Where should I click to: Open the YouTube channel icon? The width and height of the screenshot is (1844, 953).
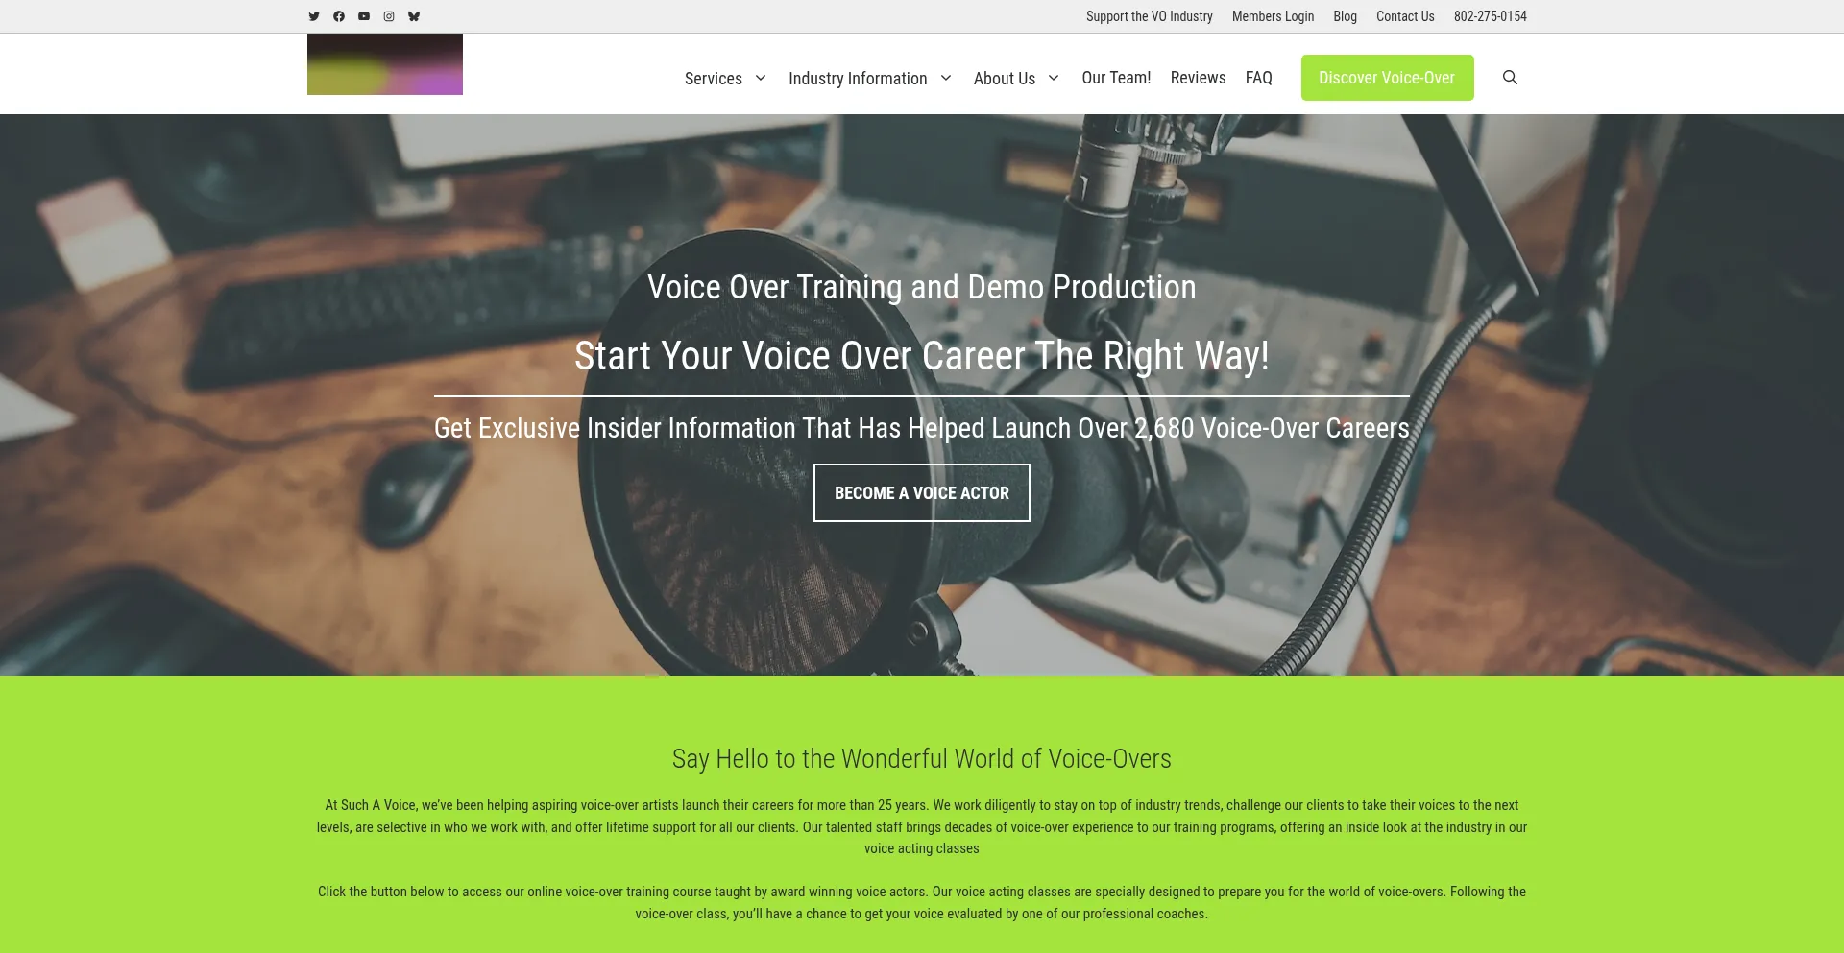tap(364, 16)
